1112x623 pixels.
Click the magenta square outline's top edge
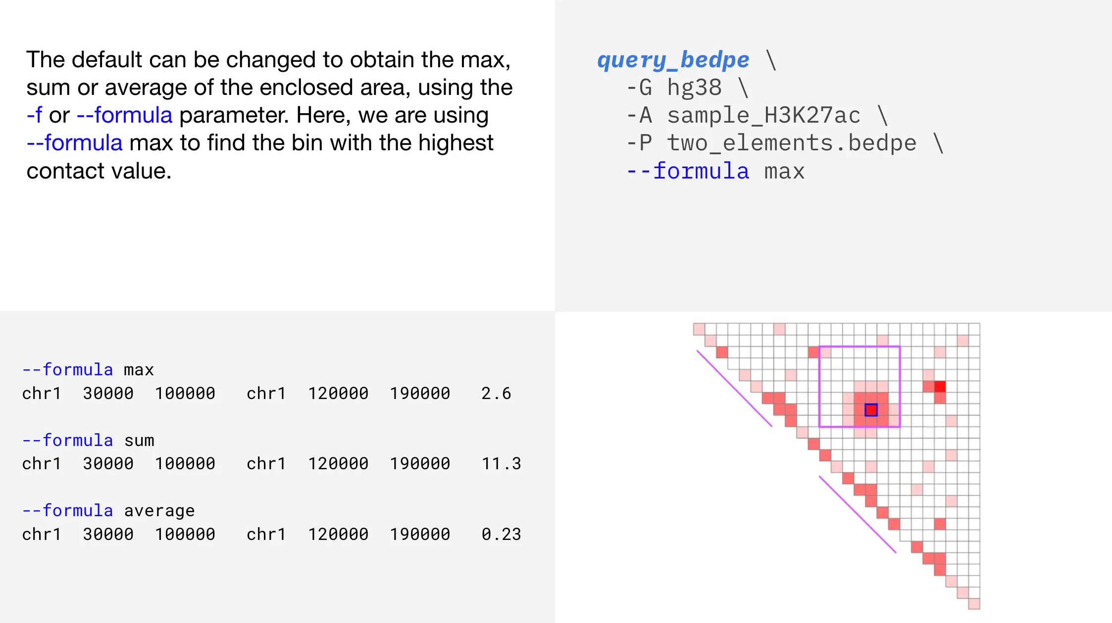(859, 347)
